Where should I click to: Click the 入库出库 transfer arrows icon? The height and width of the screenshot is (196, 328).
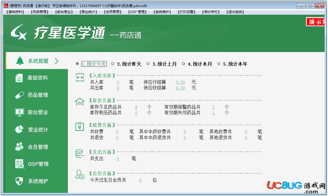coord(80,77)
